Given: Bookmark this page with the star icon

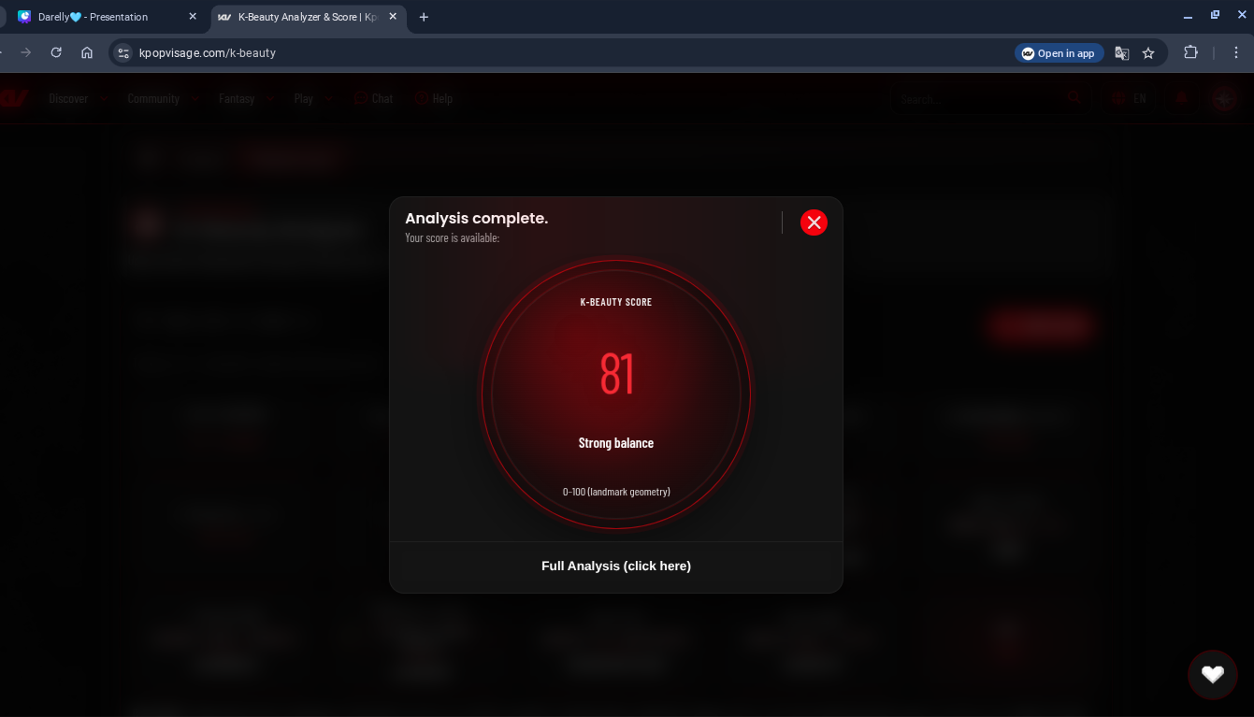Looking at the screenshot, I should (1148, 53).
